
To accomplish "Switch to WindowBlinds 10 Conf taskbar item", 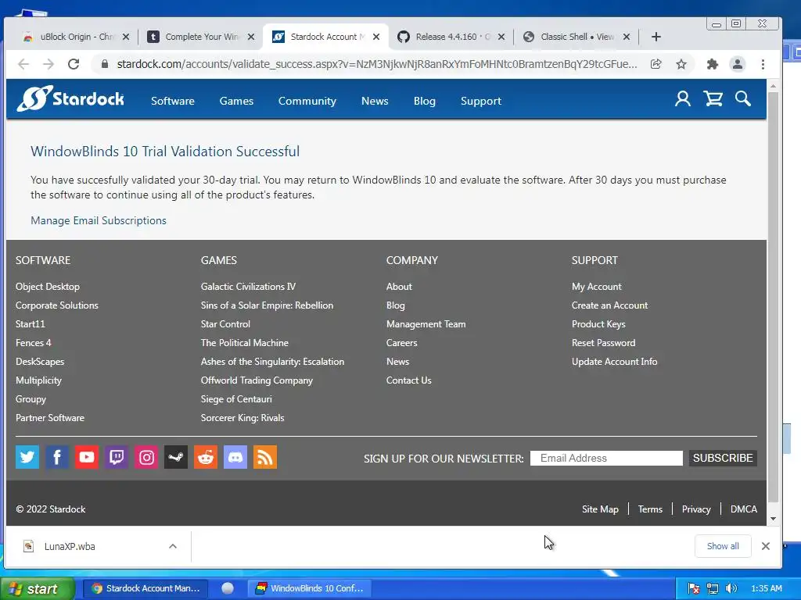I will (x=310, y=588).
